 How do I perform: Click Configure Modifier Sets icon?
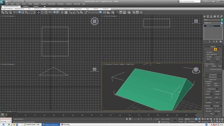click(x=220, y=41)
